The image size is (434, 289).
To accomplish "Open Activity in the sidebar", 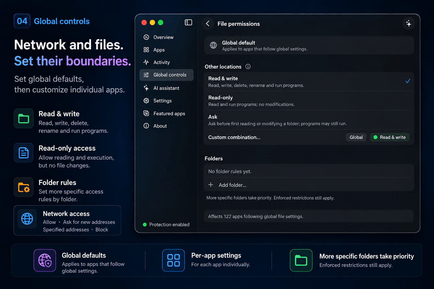I will [166, 62].
